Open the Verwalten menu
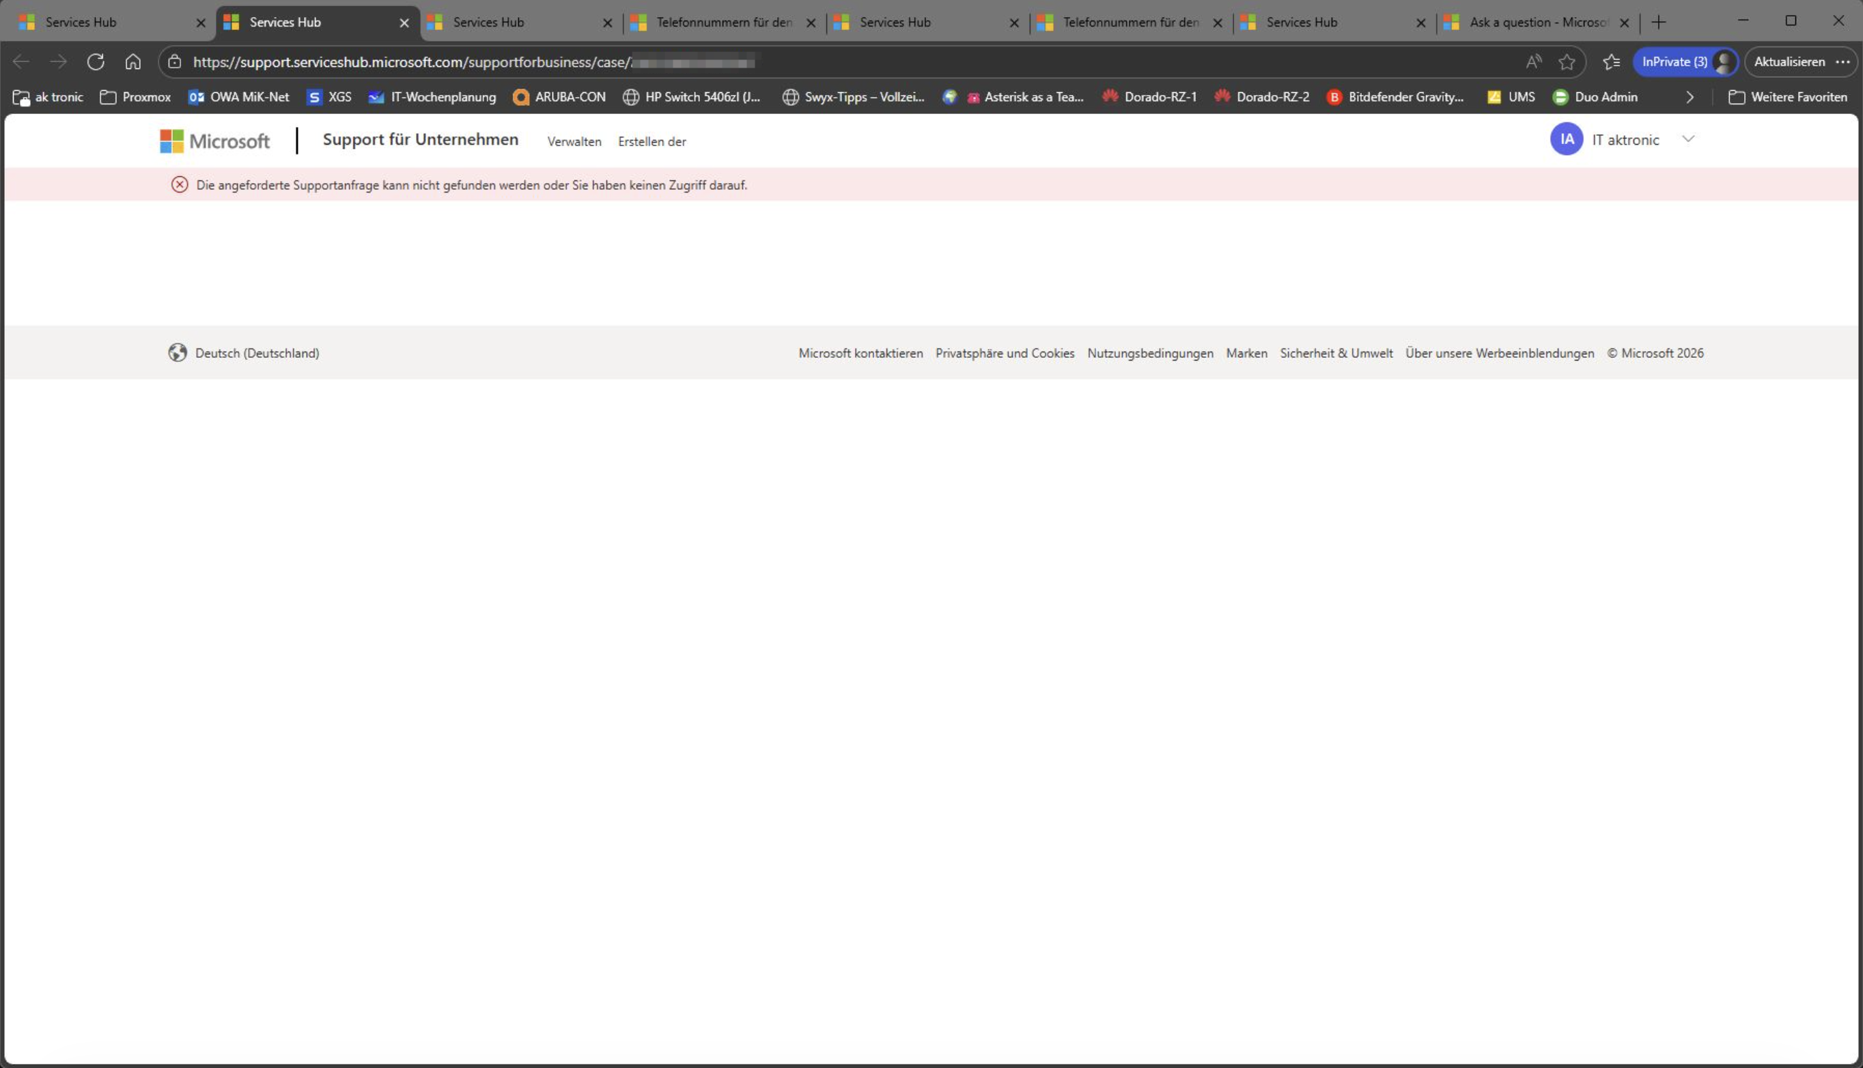The width and height of the screenshot is (1863, 1068). [574, 141]
